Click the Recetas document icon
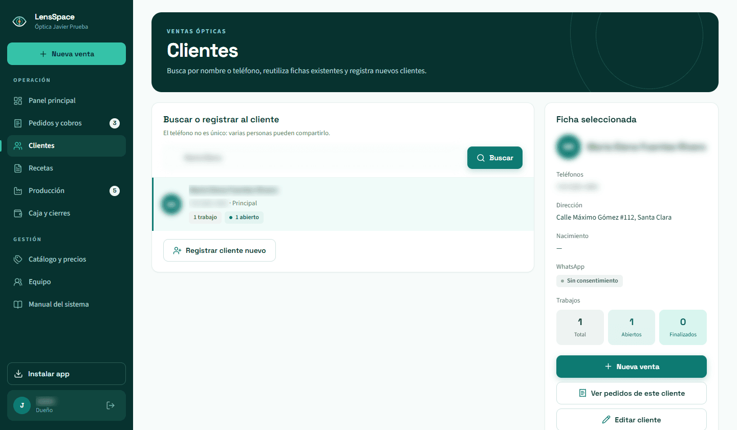The image size is (737, 430). (18, 168)
